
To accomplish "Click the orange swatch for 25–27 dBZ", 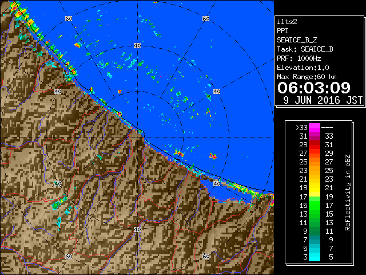I will 315,162.
